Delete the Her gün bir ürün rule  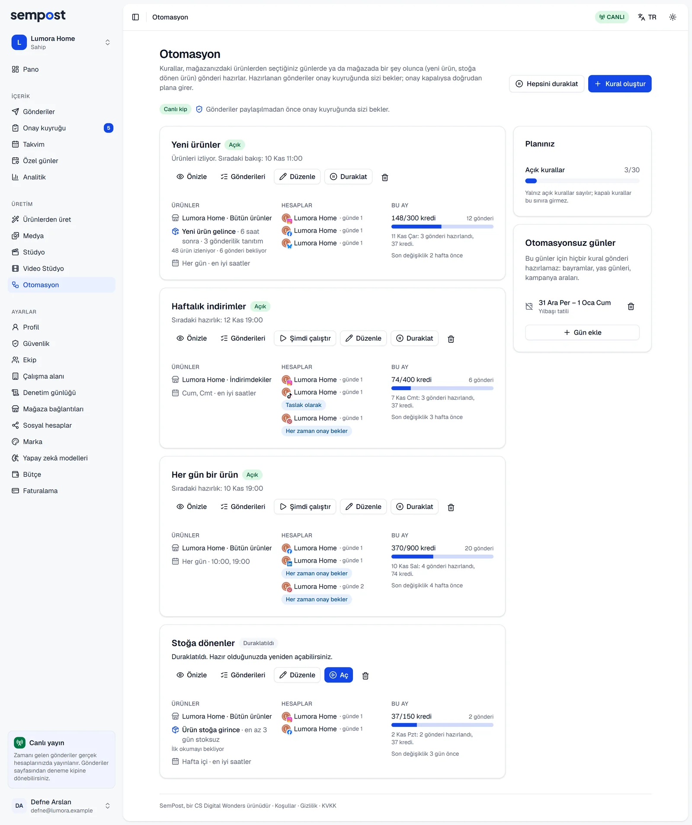pyautogui.click(x=451, y=507)
